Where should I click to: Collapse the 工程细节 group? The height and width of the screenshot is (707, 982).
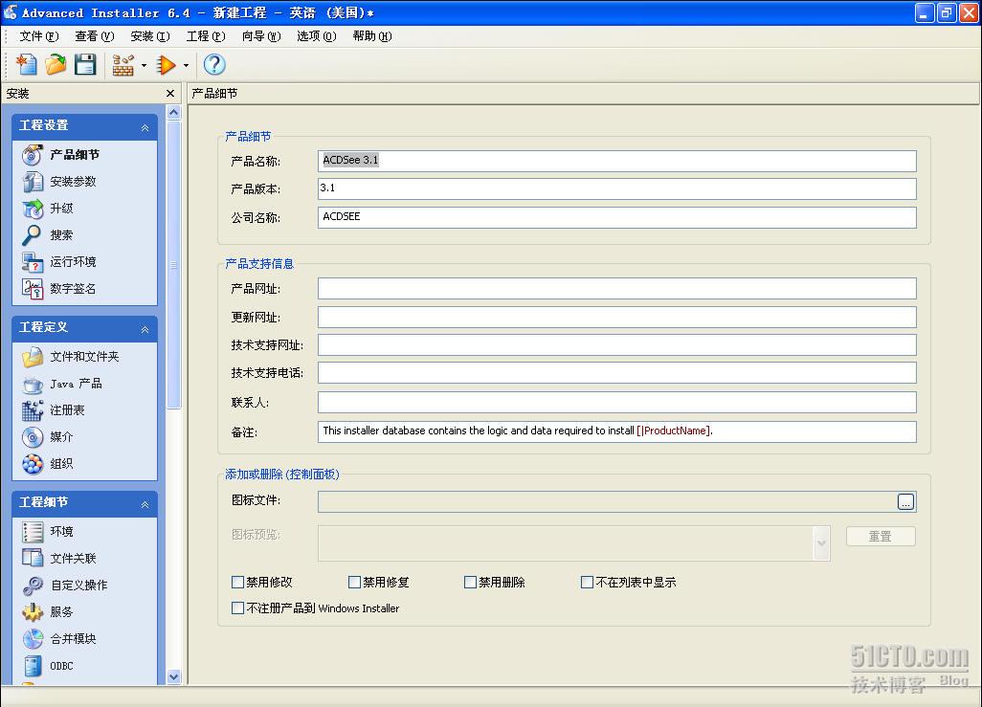coord(145,504)
